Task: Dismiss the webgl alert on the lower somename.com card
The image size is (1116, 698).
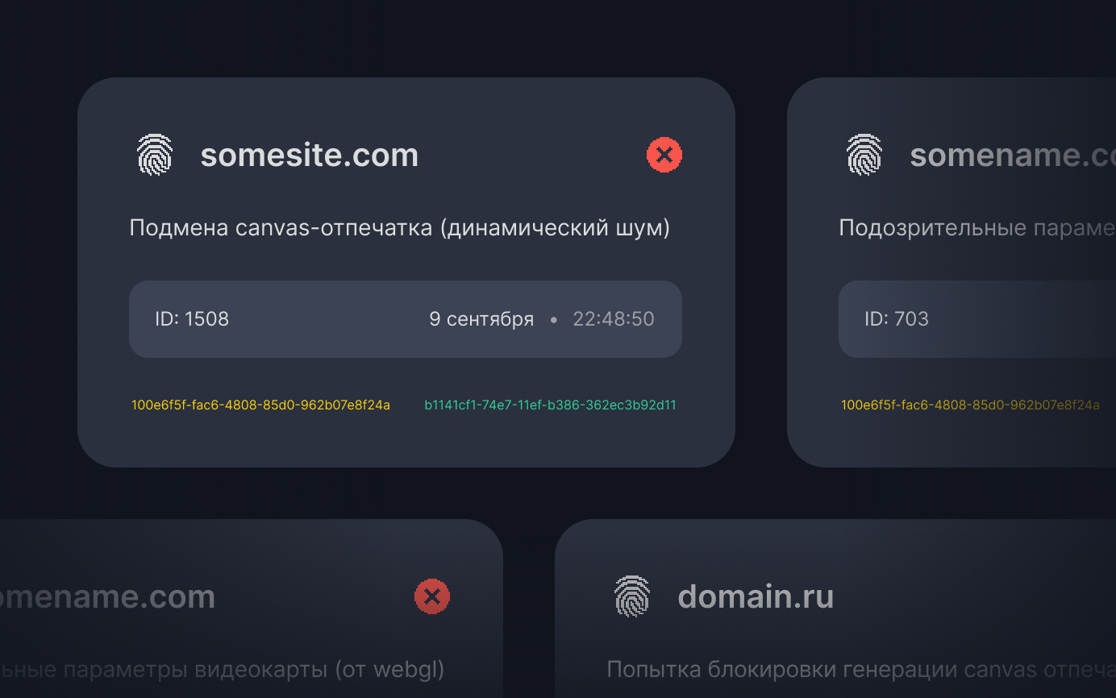Action: pos(433,596)
